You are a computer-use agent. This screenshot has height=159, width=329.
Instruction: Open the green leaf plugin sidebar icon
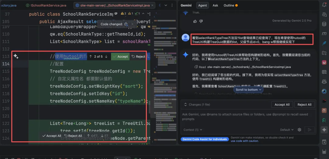coord(324,120)
